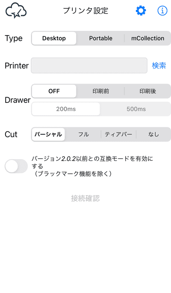Click the プリンタ設定 title

[x=85, y=11]
